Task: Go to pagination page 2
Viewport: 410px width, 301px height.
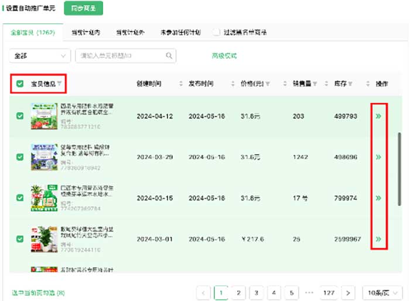Action: [x=238, y=293]
